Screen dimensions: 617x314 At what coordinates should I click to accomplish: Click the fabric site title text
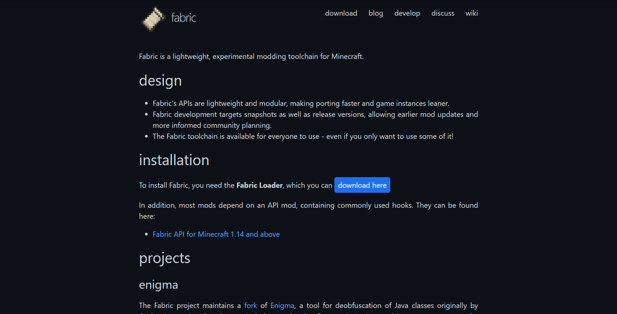point(184,18)
